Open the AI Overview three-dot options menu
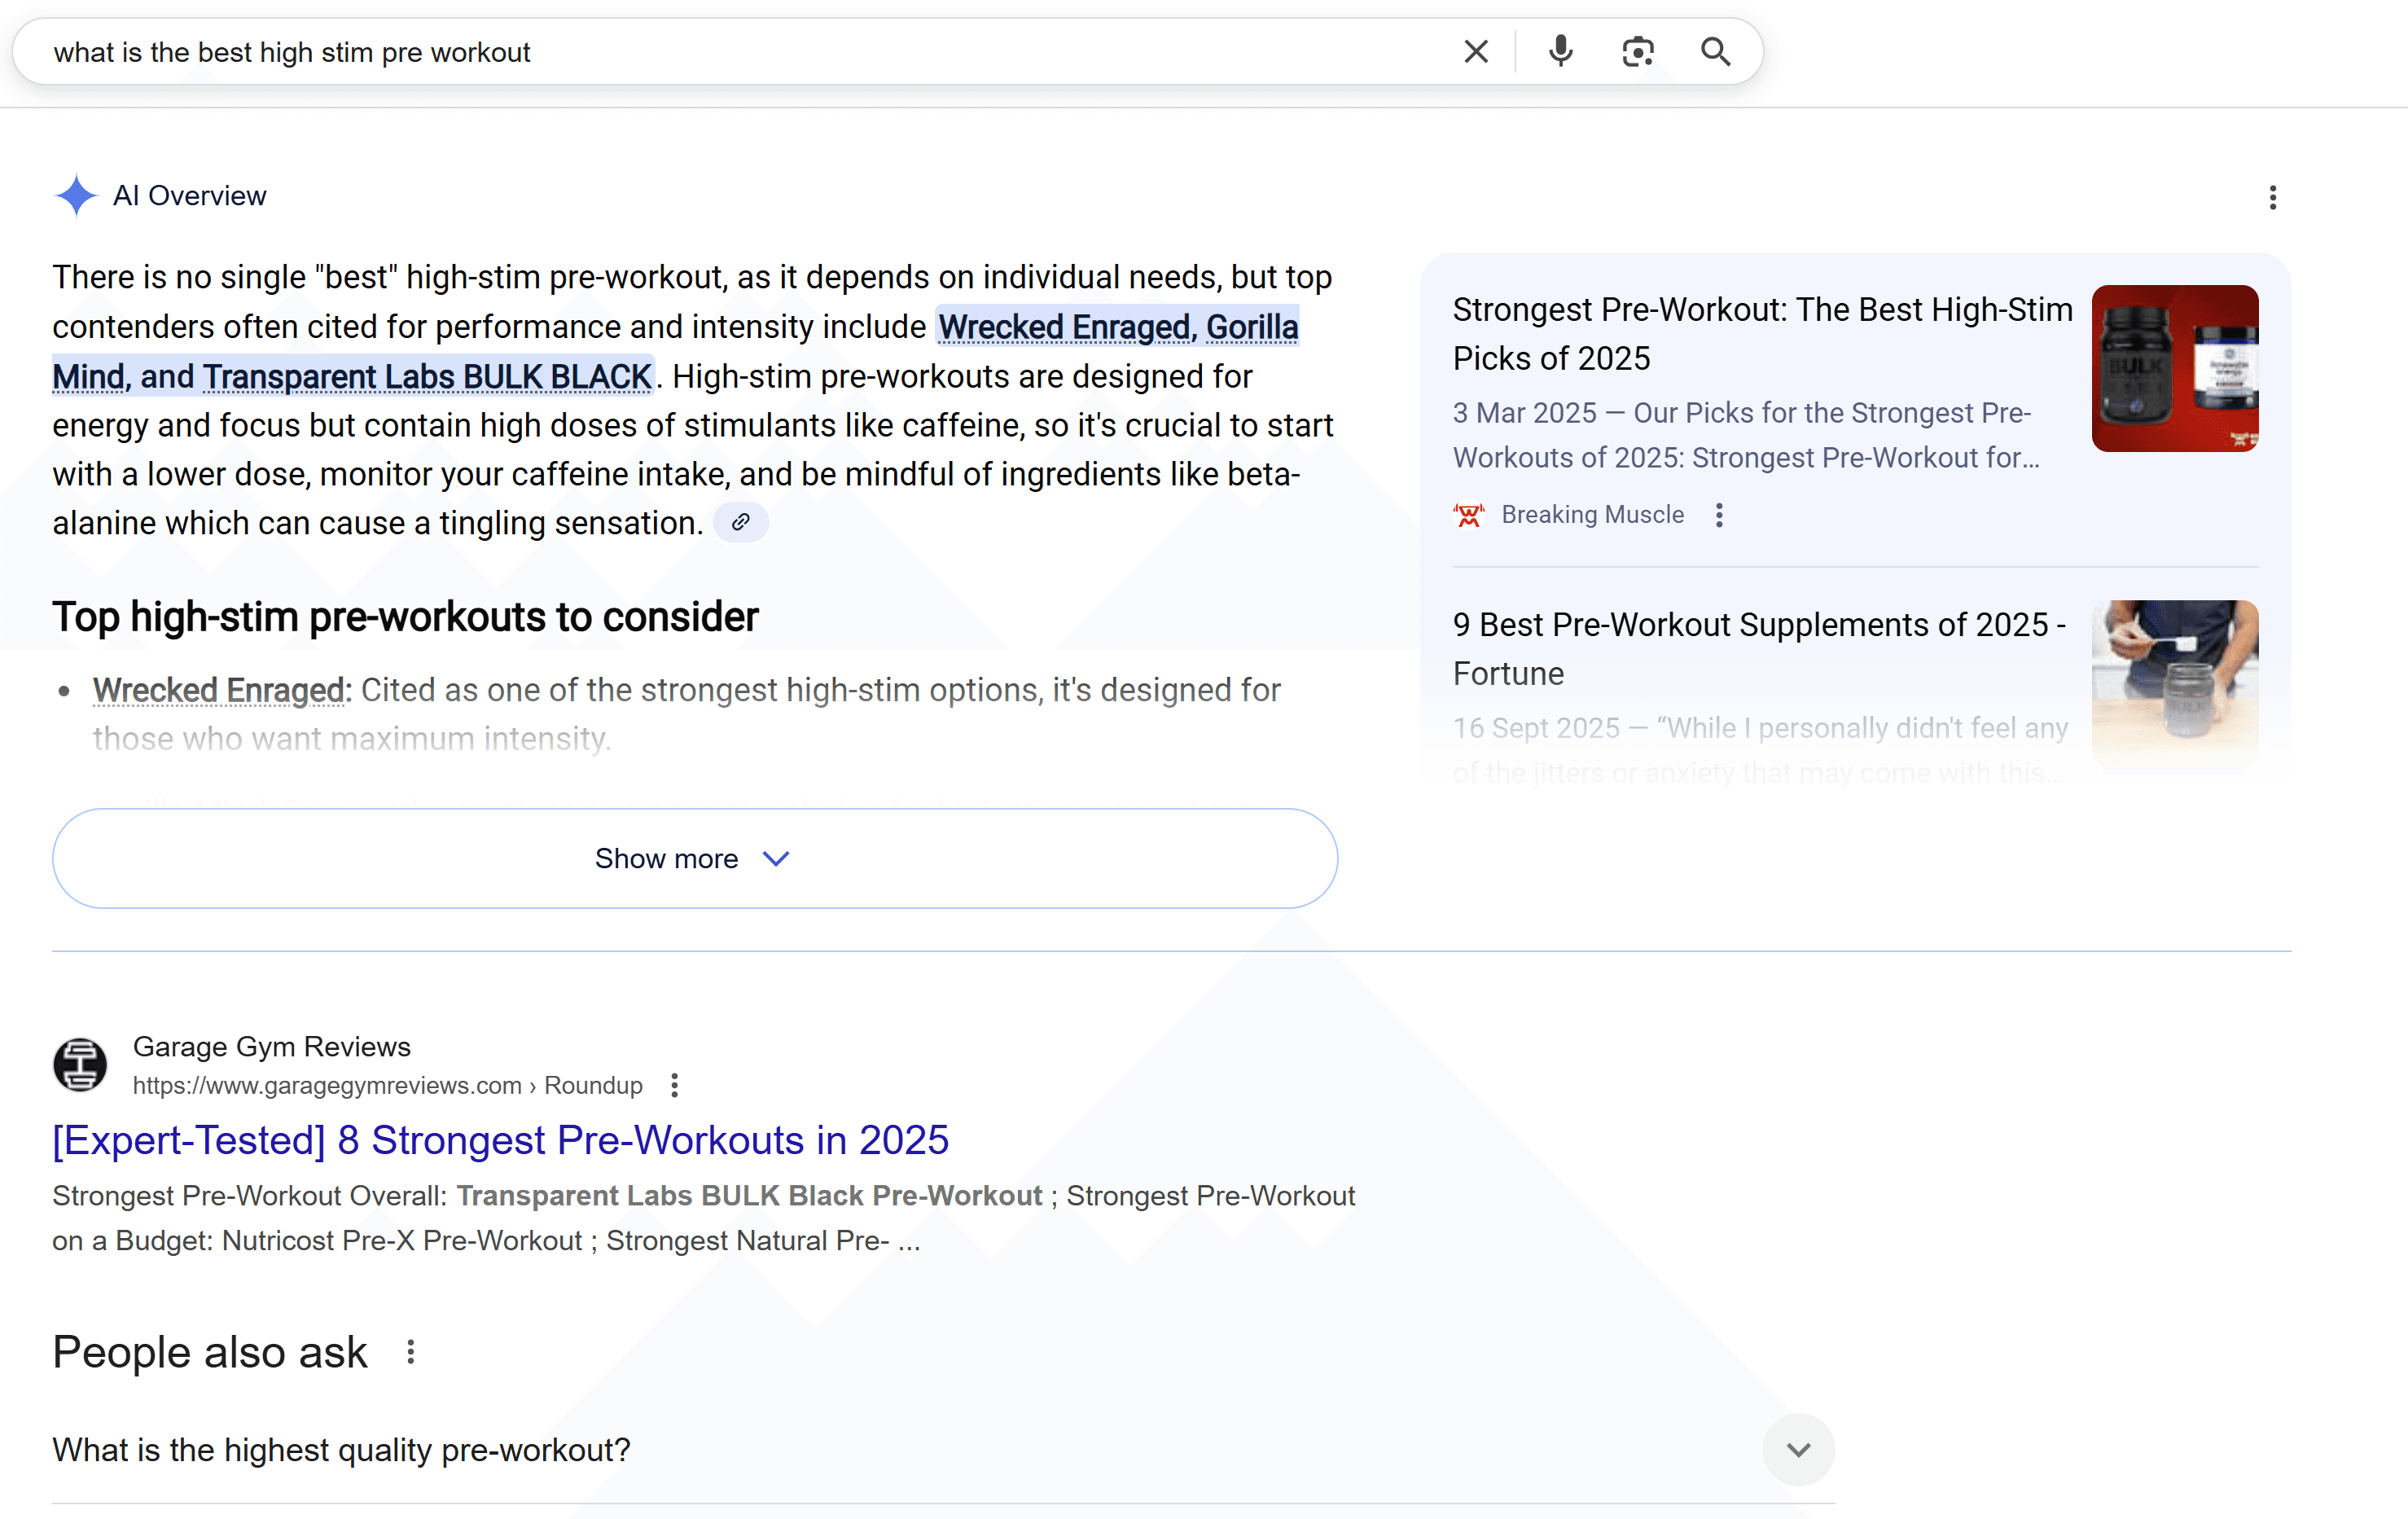 pyautogui.click(x=2273, y=198)
